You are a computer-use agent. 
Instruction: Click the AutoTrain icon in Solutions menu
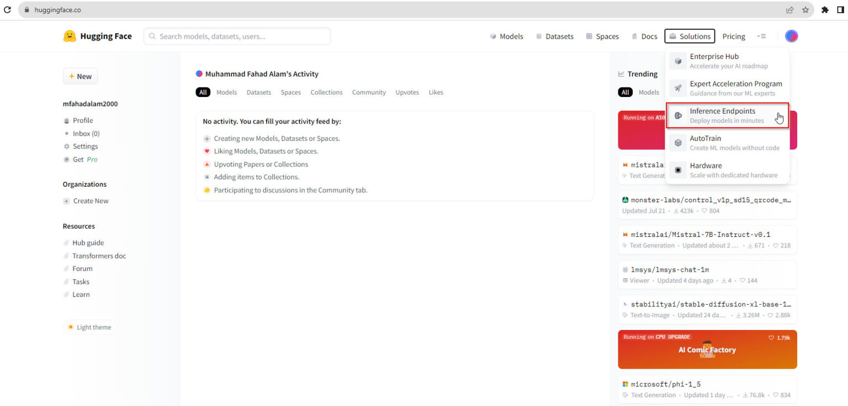[x=678, y=143]
